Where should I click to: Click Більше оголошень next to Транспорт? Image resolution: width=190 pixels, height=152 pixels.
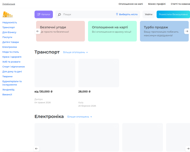75,52
